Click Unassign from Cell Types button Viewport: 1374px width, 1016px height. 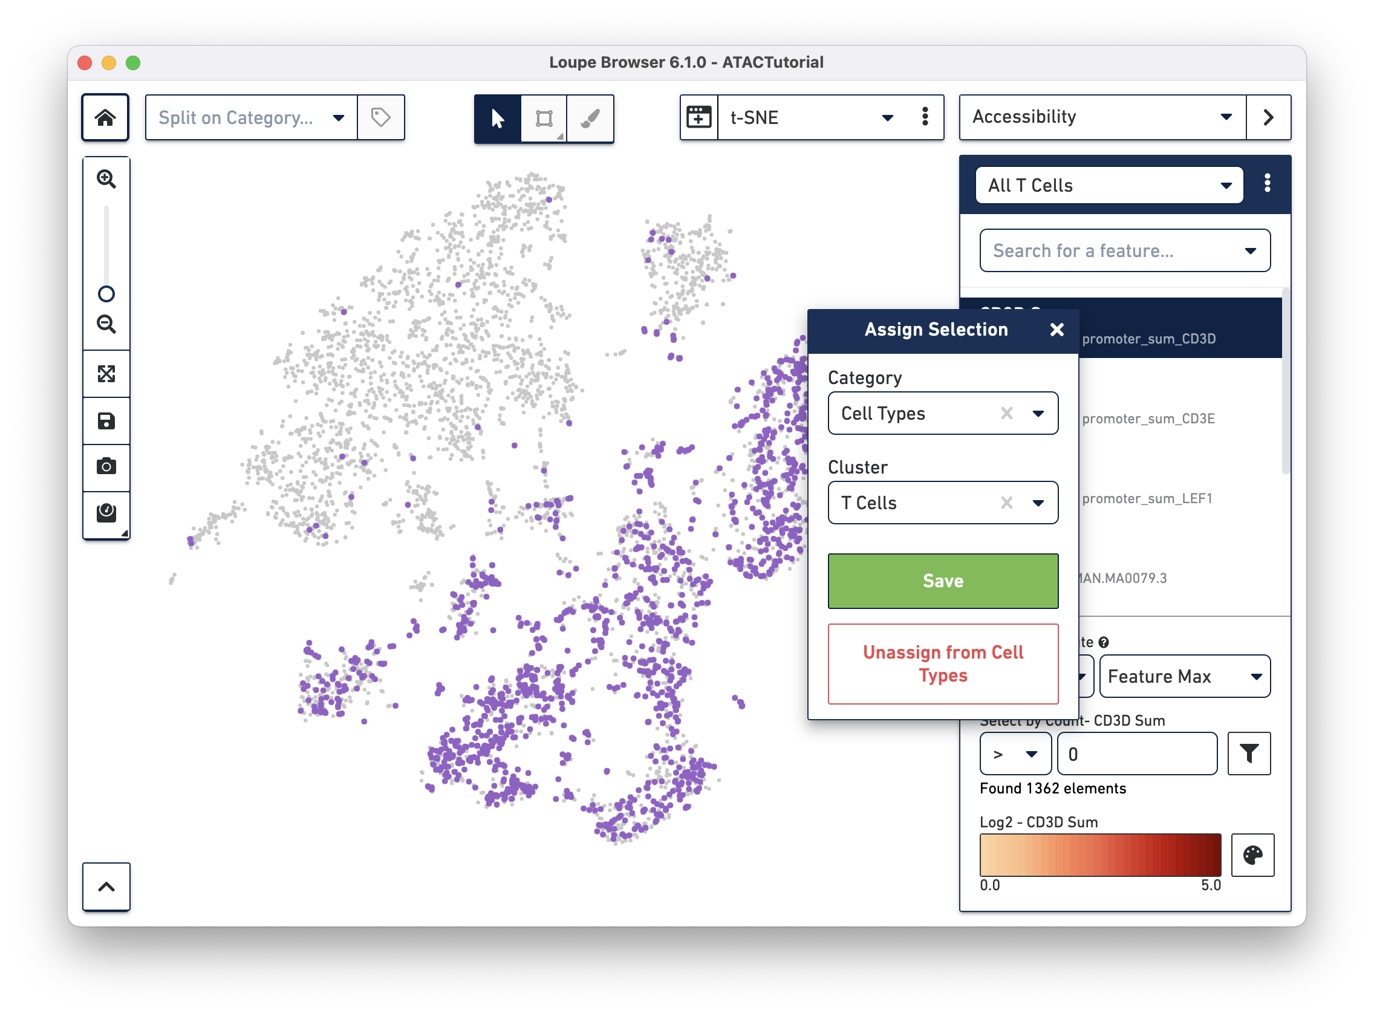point(943,664)
